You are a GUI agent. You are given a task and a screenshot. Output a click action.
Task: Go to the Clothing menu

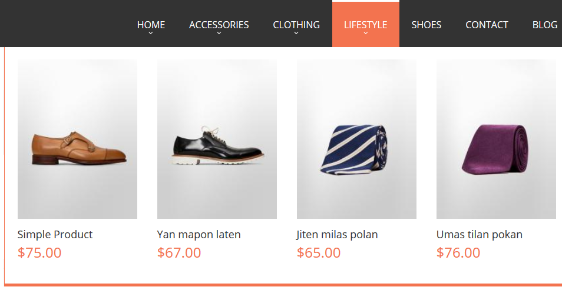[x=296, y=24]
